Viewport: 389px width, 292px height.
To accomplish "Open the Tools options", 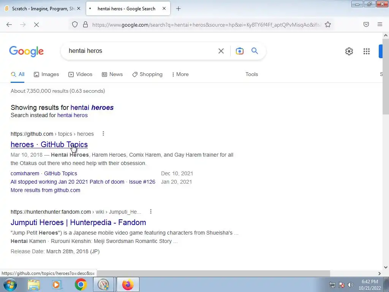I will tap(251, 74).
